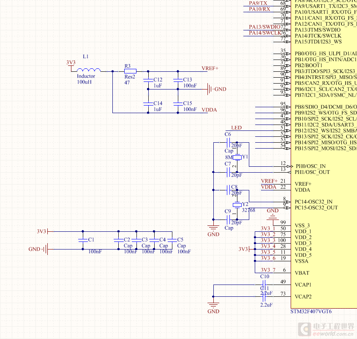Image resolution: width=357 pixels, height=339 pixels.
Task: Click the C7 capacitor symbol
Action: click(x=228, y=172)
